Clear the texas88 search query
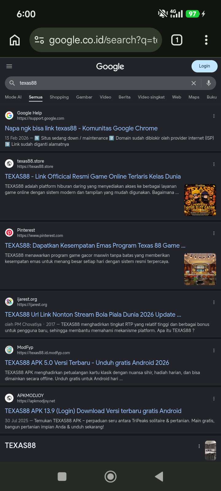Image resolution: width=221 pixels, height=491 pixels. coord(194,83)
